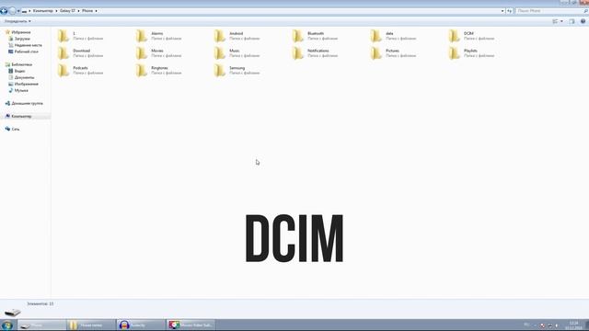The height and width of the screenshot is (331, 589).
Task: Click Phone in the address breadcrumb
Action: [x=87, y=11]
